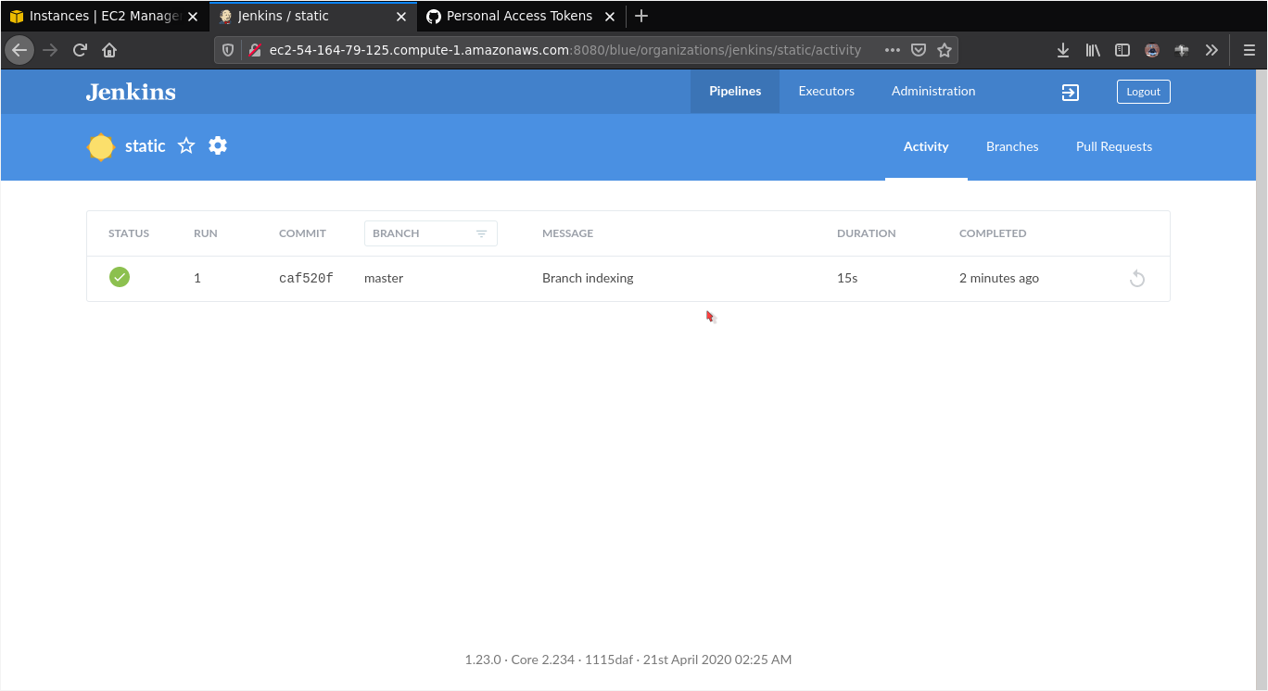Click the 2 minutes ago cell
This screenshot has width=1268, height=691.
(999, 278)
